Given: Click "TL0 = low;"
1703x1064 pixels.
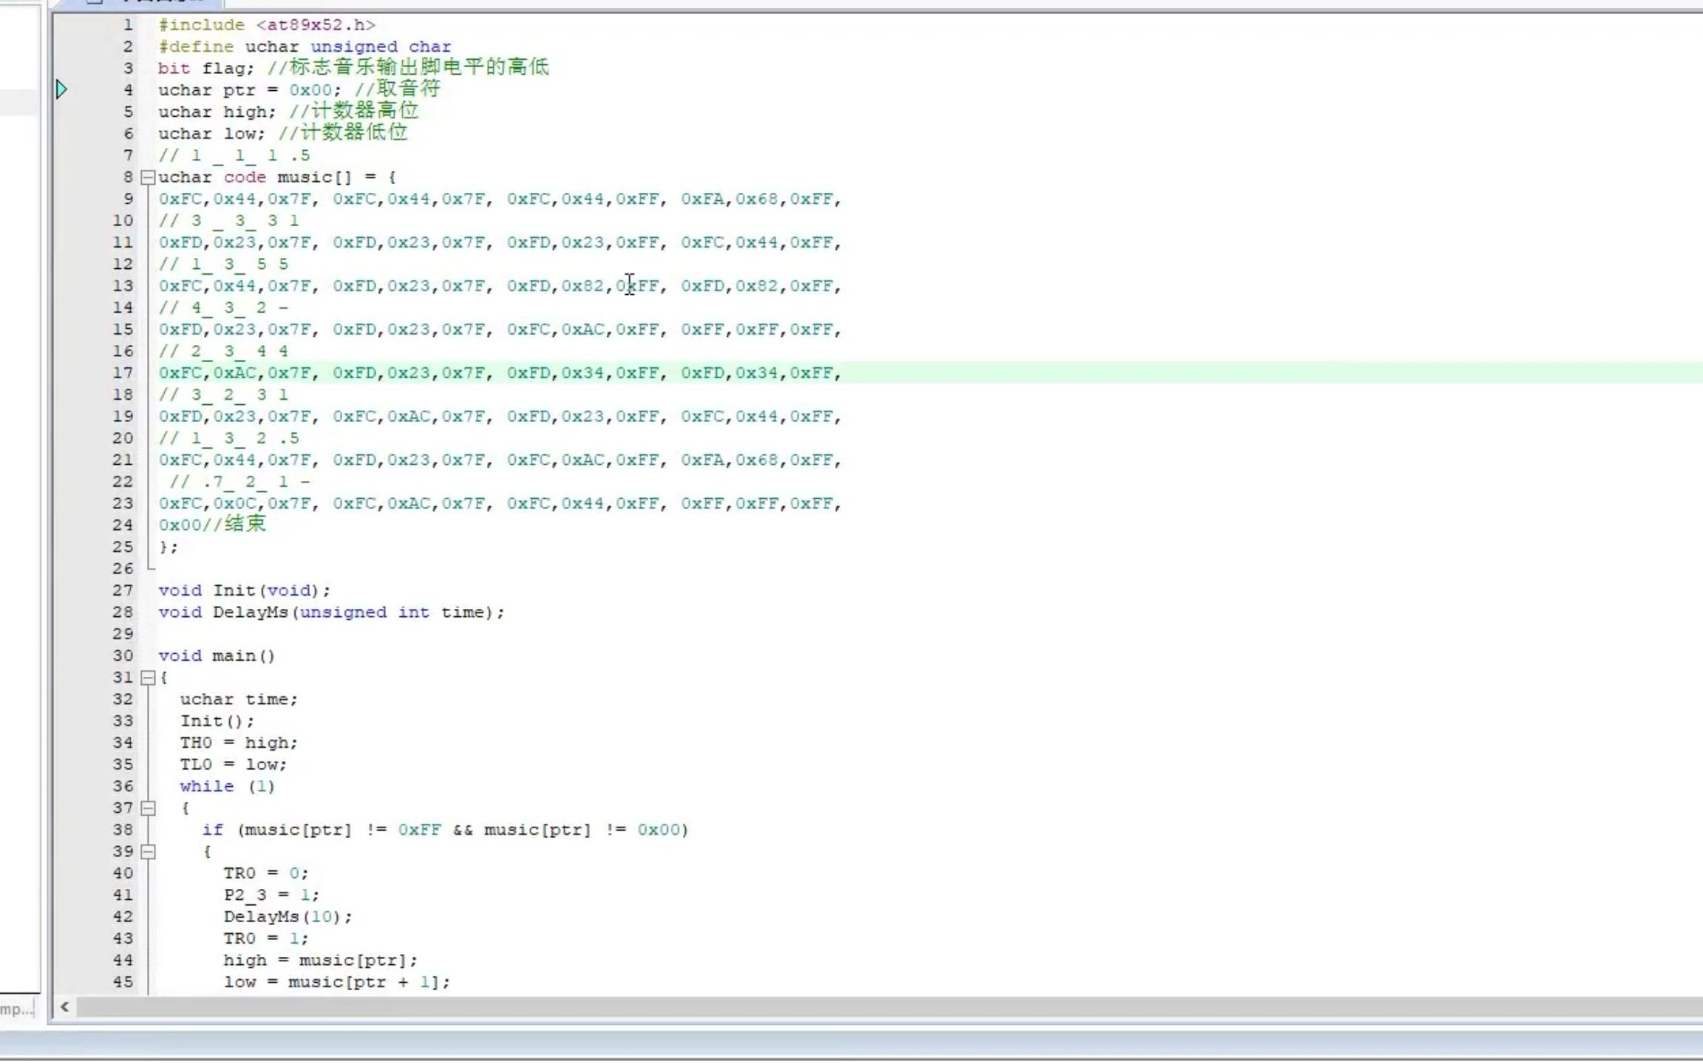Looking at the screenshot, I should (233, 765).
